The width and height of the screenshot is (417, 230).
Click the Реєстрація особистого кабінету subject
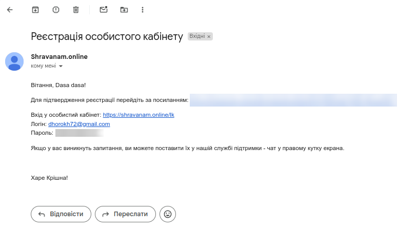(x=107, y=36)
